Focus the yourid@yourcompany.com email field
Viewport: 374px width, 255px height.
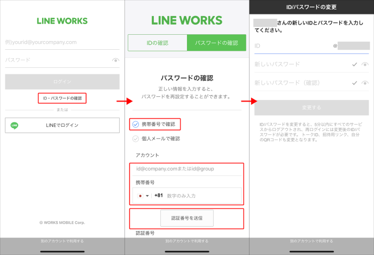pyautogui.click(x=63, y=42)
